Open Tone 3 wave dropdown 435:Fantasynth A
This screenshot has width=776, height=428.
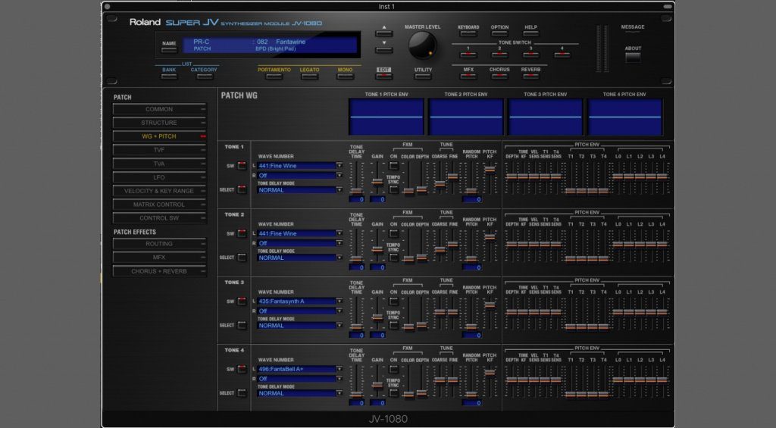coord(300,301)
